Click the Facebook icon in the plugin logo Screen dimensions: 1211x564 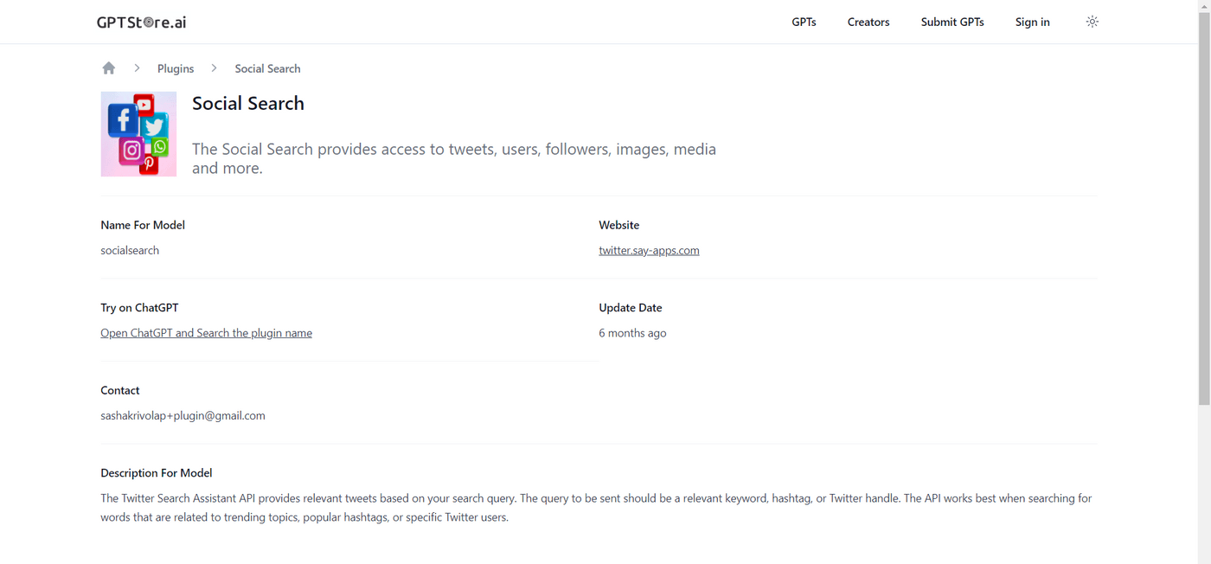click(123, 121)
